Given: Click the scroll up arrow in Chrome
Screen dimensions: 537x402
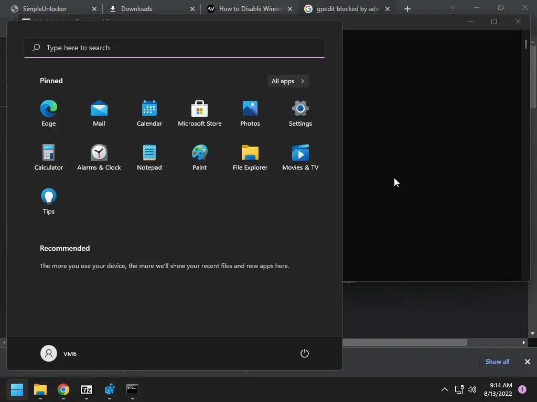Looking at the screenshot, I should point(533,42).
